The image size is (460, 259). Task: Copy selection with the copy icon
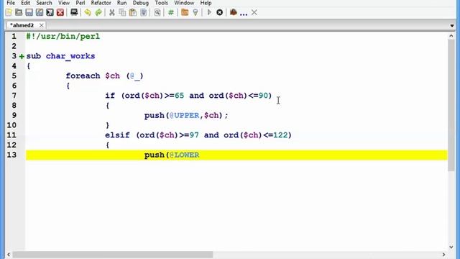(122, 12)
